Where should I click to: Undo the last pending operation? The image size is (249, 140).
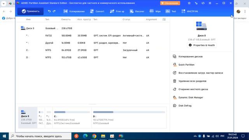coord(49,11)
